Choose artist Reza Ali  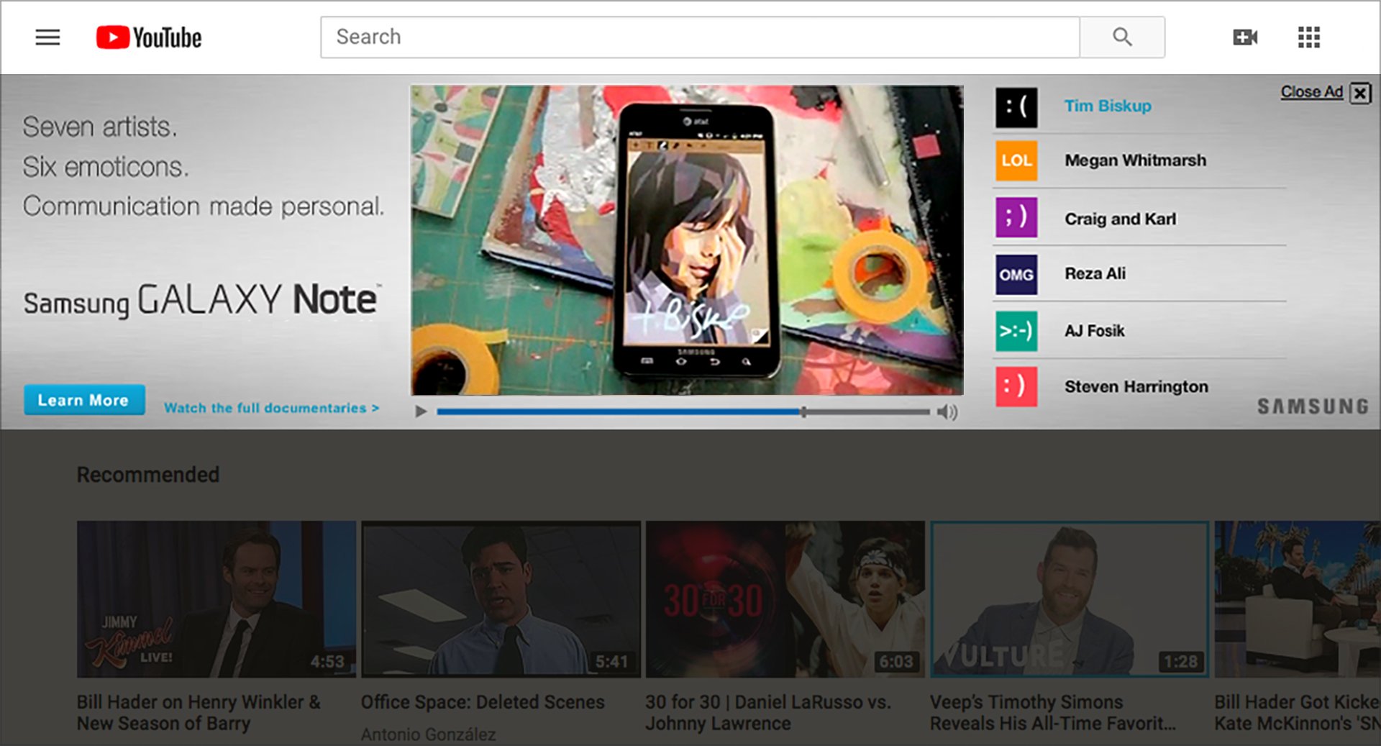pos(1095,273)
